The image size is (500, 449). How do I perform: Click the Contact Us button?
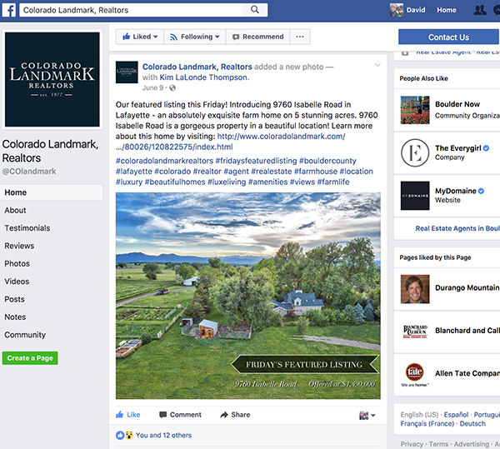pyautogui.click(x=448, y=37)
